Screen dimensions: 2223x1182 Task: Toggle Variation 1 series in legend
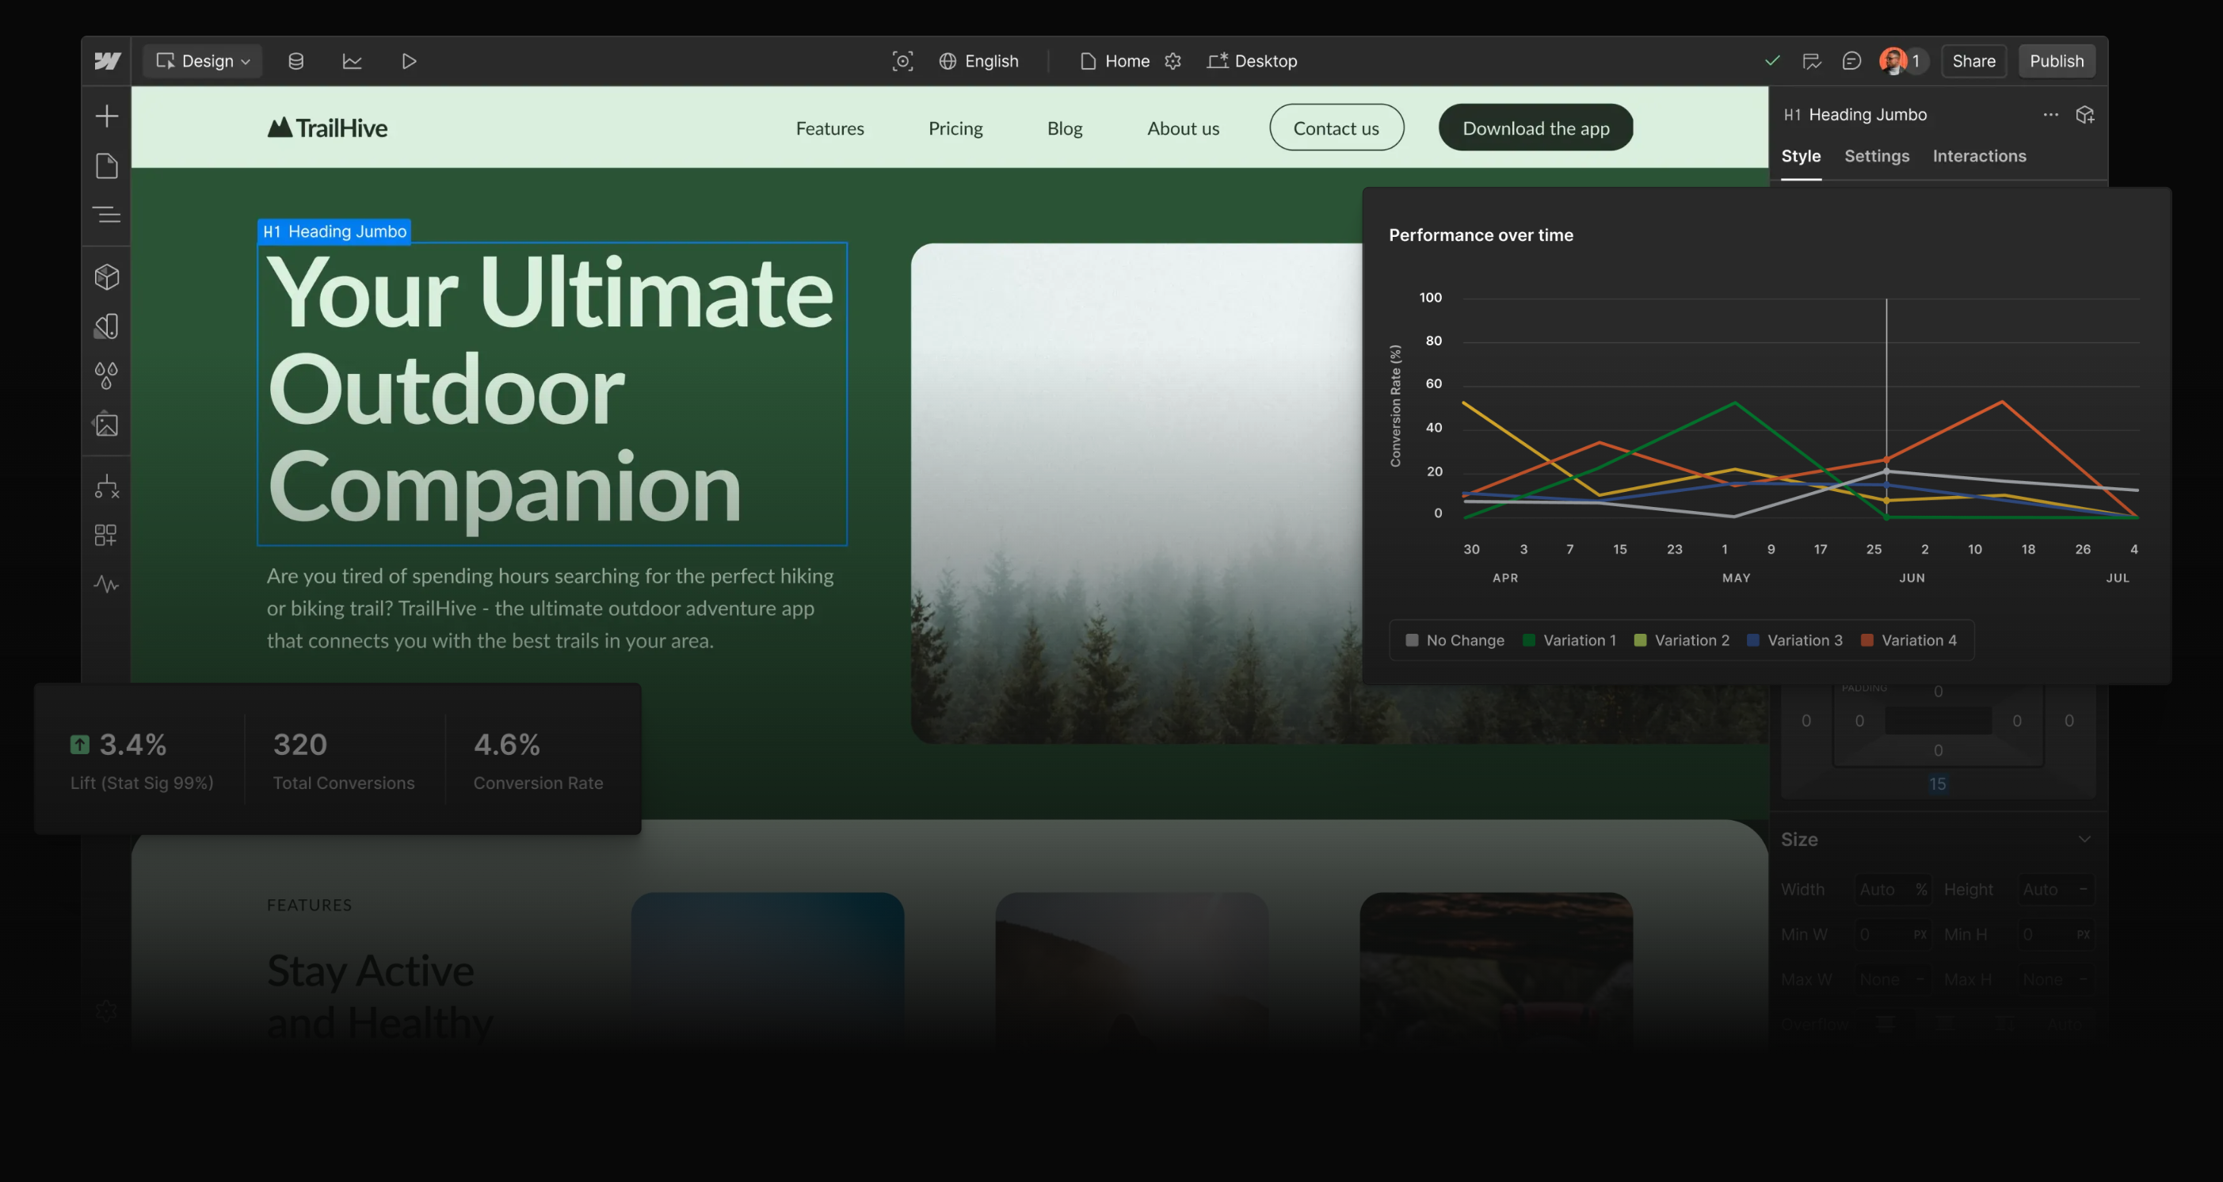1569,640
